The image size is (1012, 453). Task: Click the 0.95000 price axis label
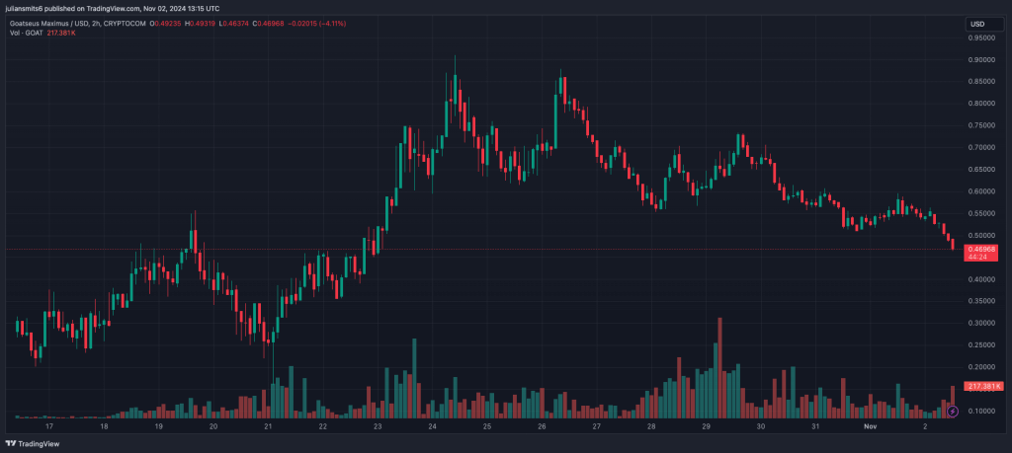[x=980, y=38]
